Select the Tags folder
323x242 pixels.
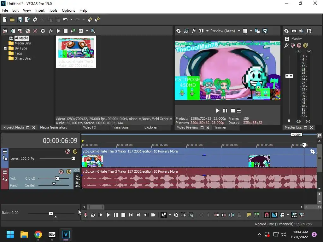(x=18, y=53)
